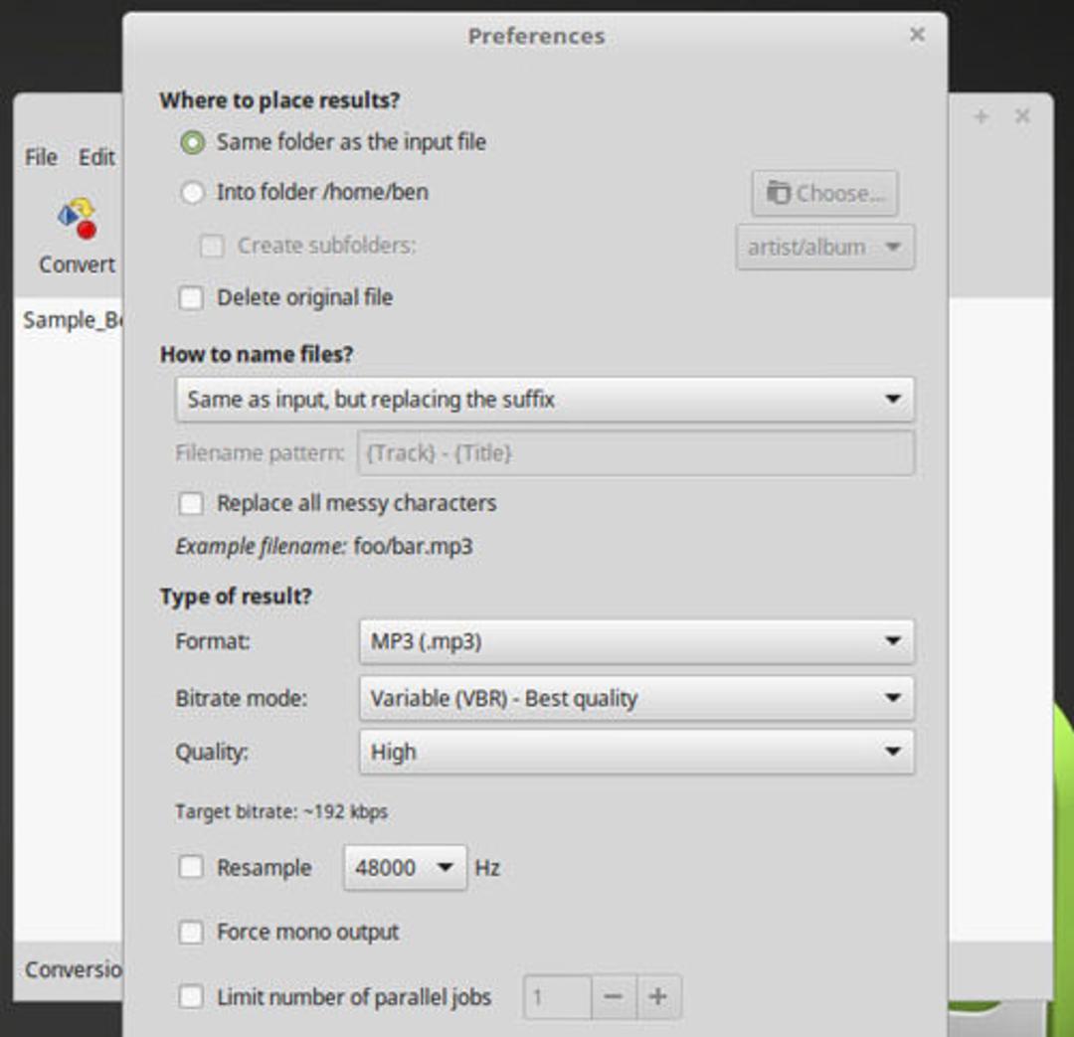1074x1037 pixels.
Task: Decrease parallel jobs with minus button
Action: point(613,996)
